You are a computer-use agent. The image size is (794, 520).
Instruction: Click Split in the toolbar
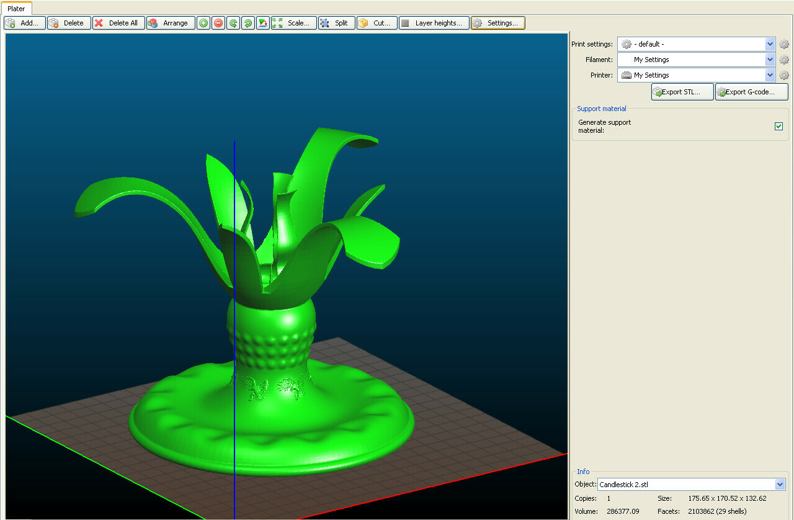click(x=336, y=23)
